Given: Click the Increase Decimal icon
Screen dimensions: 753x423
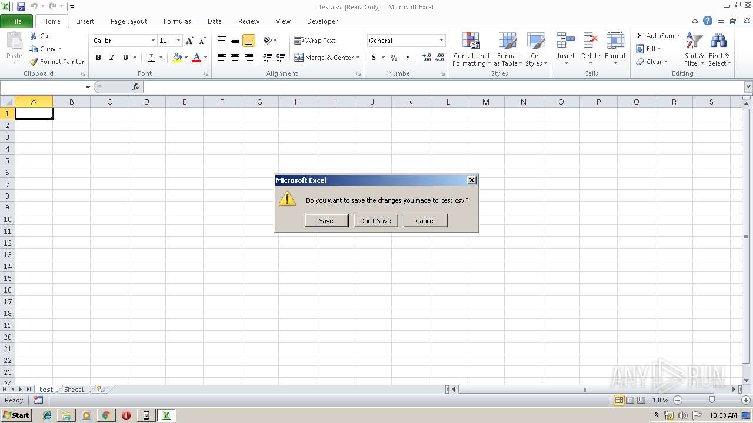Looking at the screenshot, I should [x=427, y=58].
